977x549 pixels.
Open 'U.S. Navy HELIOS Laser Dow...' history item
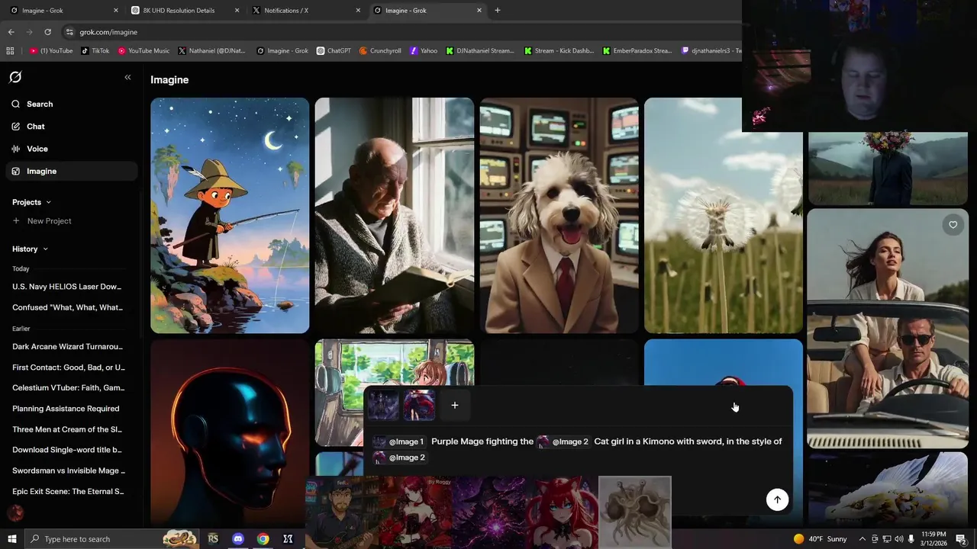tap(69, 287)
